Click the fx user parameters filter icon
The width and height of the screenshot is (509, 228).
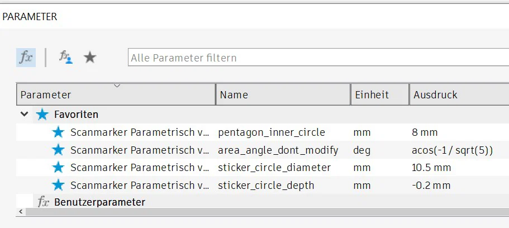(x=66, y=57)
